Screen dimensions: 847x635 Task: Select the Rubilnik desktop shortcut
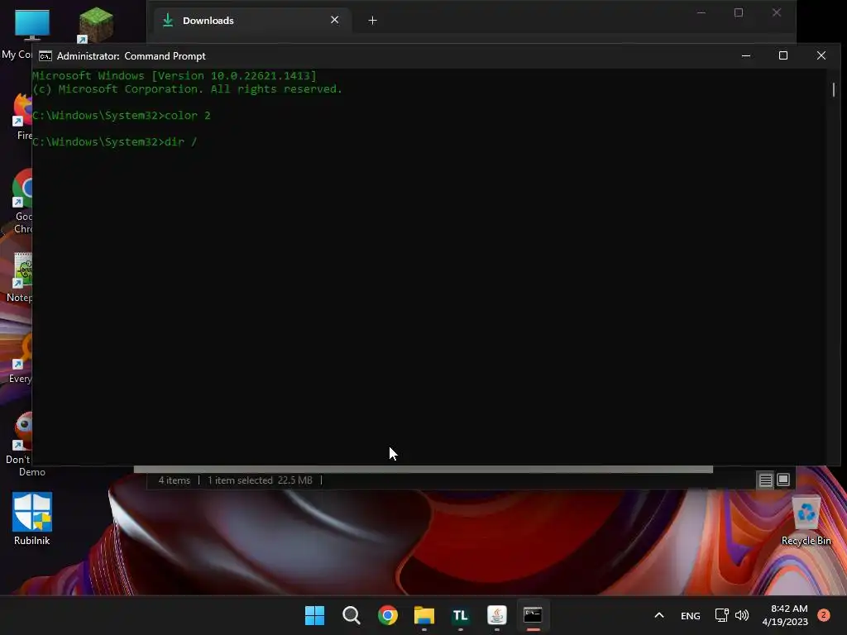tap(32, 519)
